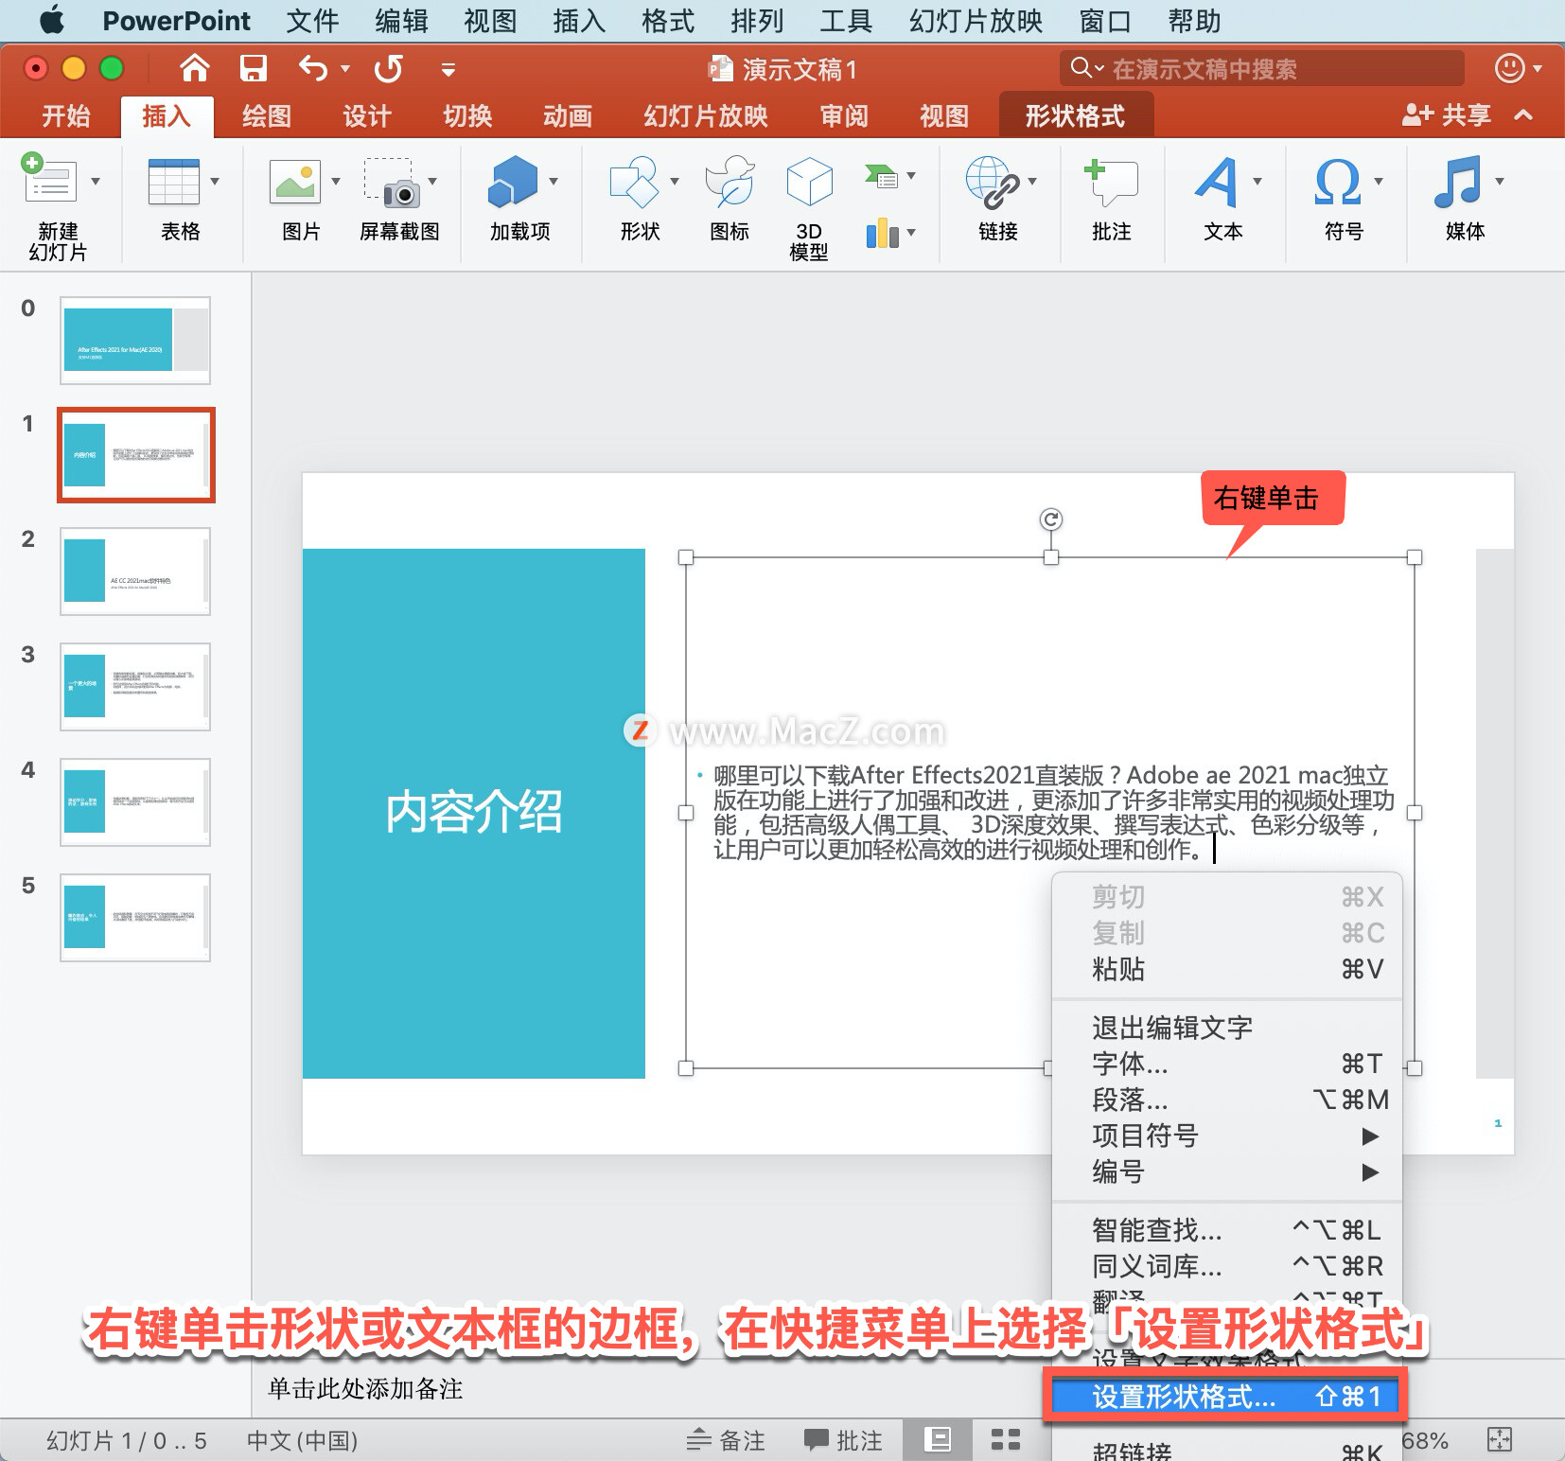
Task: Switch to the Transitions (切换) tab
Action: coord(467,116)
